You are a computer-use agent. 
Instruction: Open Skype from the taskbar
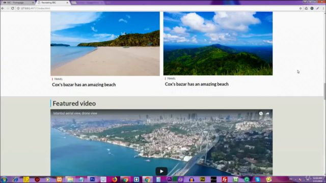(258, 179)
